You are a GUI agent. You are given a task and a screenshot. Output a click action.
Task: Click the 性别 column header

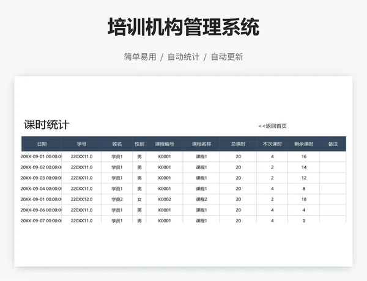[139, 144]
